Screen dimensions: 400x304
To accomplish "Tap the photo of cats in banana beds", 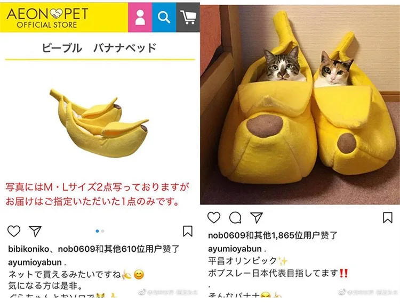I will [x=300, y=104].
